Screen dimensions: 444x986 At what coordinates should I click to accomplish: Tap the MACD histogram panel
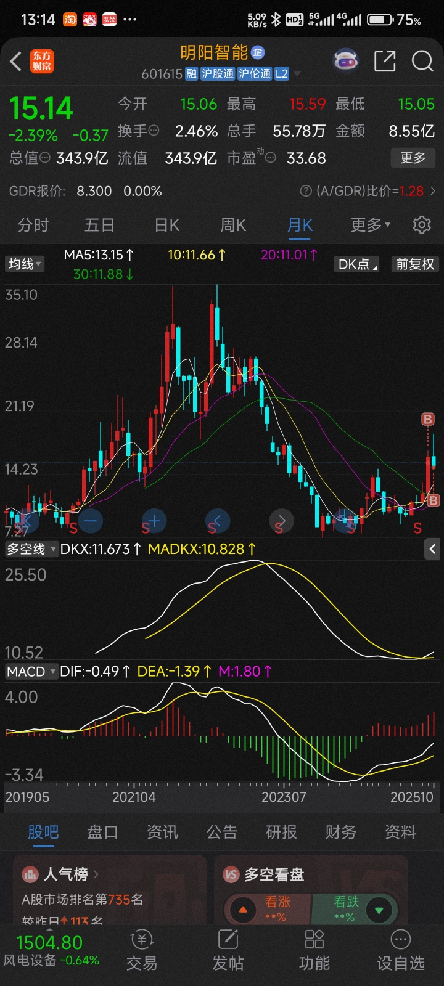pos(222,731)
